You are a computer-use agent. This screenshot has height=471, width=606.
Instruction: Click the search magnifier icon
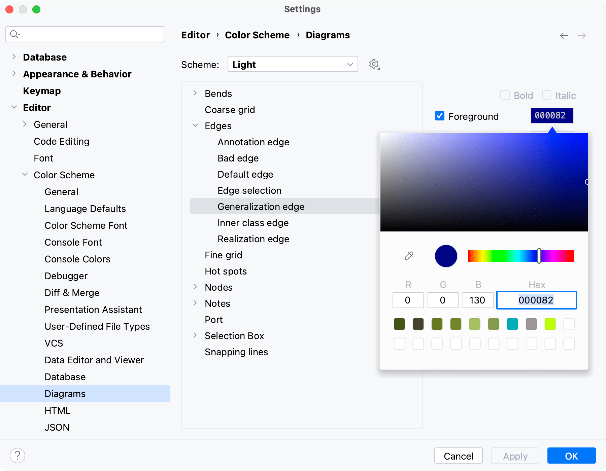click(x=14, y=34)
